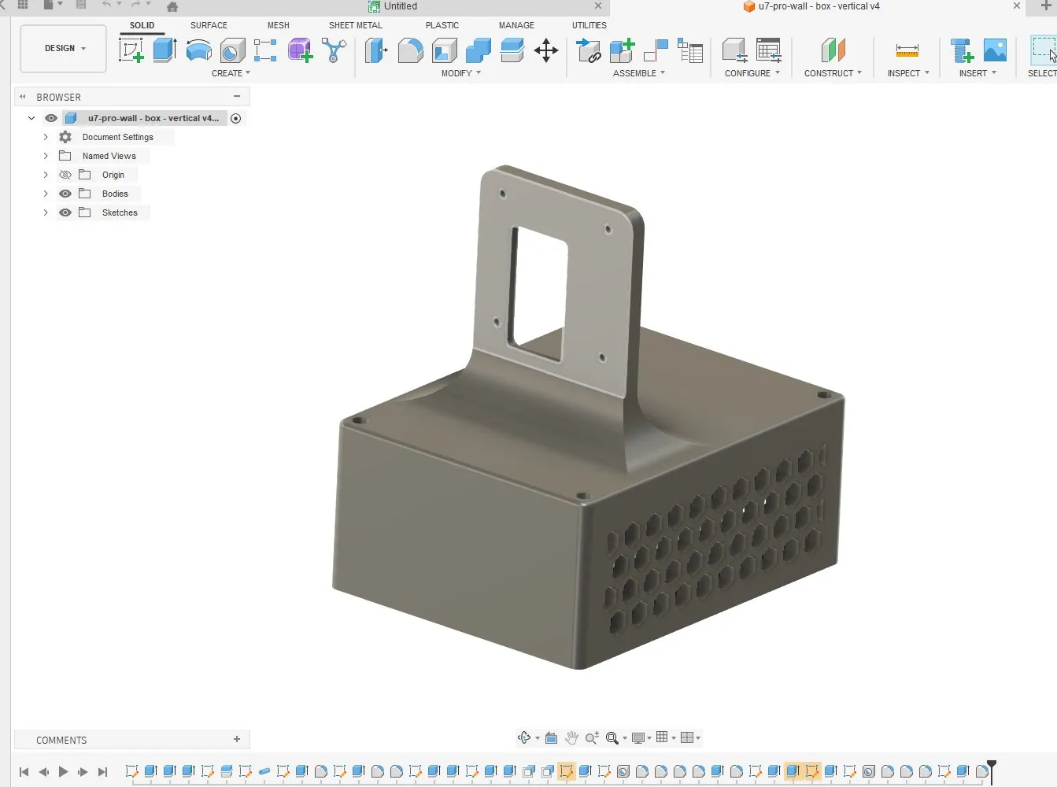Select the Offset Plane construct tool
This screenshot has width=1057, height=787.
coord(833,50)
